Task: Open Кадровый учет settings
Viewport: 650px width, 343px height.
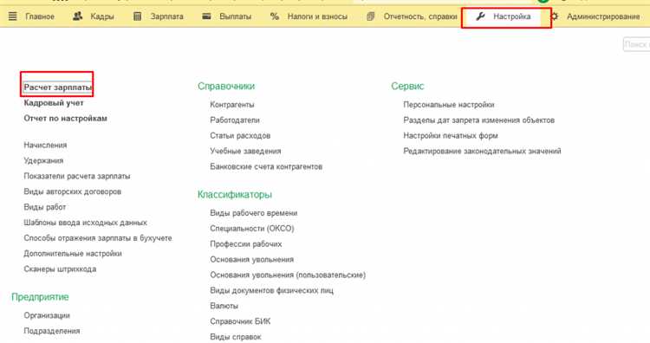Action: pos(54,103)
